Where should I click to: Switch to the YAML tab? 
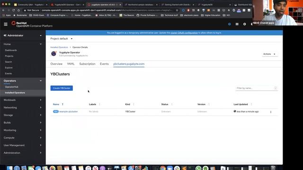pos(71,64)
